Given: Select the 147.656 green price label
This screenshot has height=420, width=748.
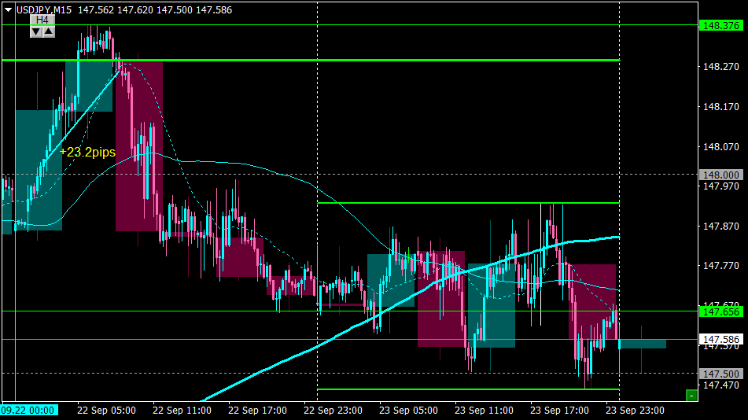Looking at the screenshot, I should tap(720, 311).
